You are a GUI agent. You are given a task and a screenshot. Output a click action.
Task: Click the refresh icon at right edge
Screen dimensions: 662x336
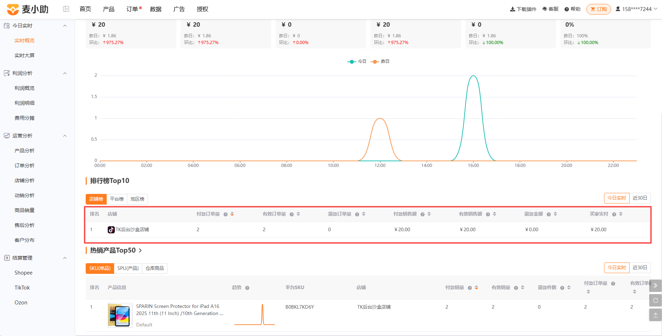pyautogui.click(x=655, y=300)
